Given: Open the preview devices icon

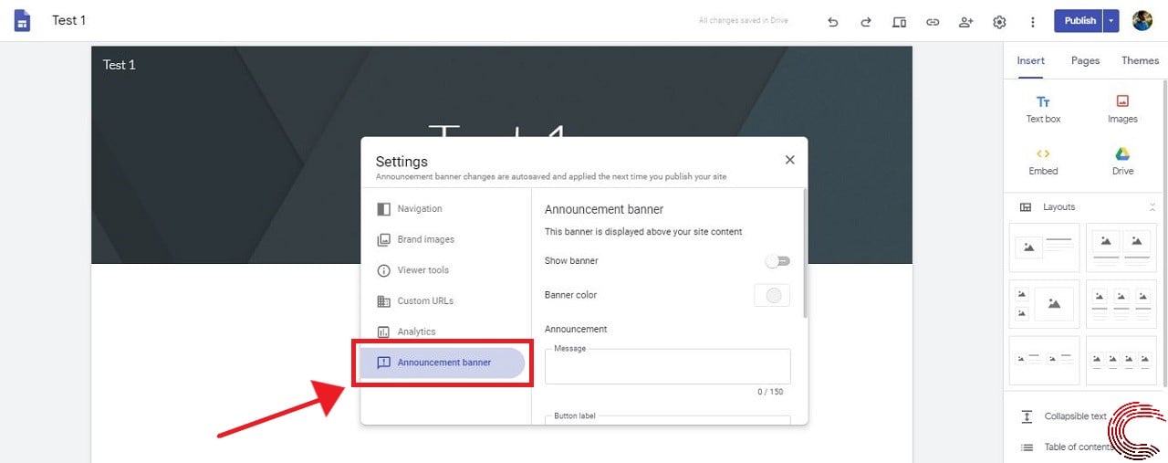Looking at the screenshot, I should pyautogui.click(x=899, y=22).
